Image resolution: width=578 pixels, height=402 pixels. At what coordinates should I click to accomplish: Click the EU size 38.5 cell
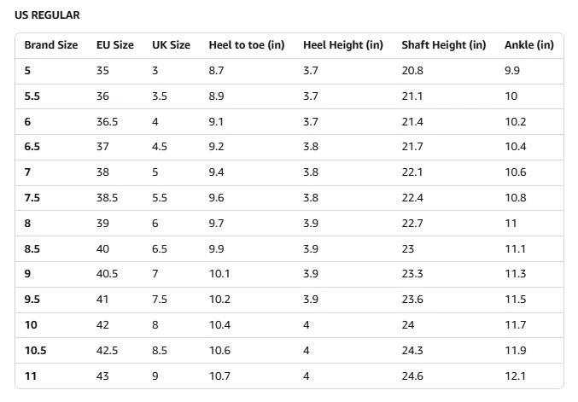tap(107, 198)
